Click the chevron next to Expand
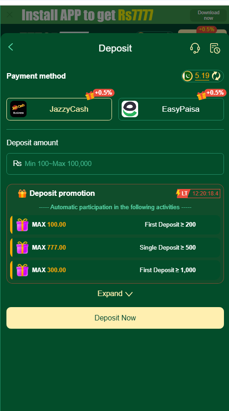The height and width of the screenshot is (411, 229). coord(129,294)
